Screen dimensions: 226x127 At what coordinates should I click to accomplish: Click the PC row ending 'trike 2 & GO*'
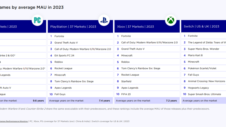tap(23, 55)
